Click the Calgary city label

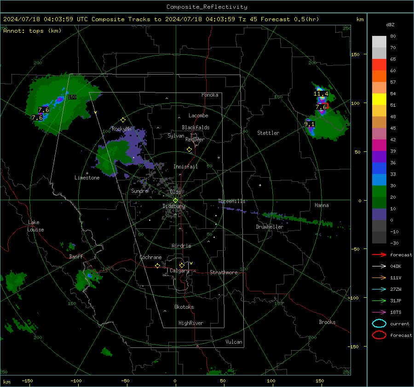click(x=179, y=271)
